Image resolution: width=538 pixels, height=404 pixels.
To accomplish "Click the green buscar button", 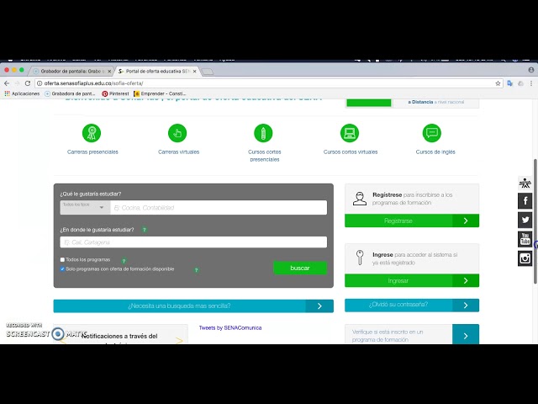I will [x=300, y=268].
